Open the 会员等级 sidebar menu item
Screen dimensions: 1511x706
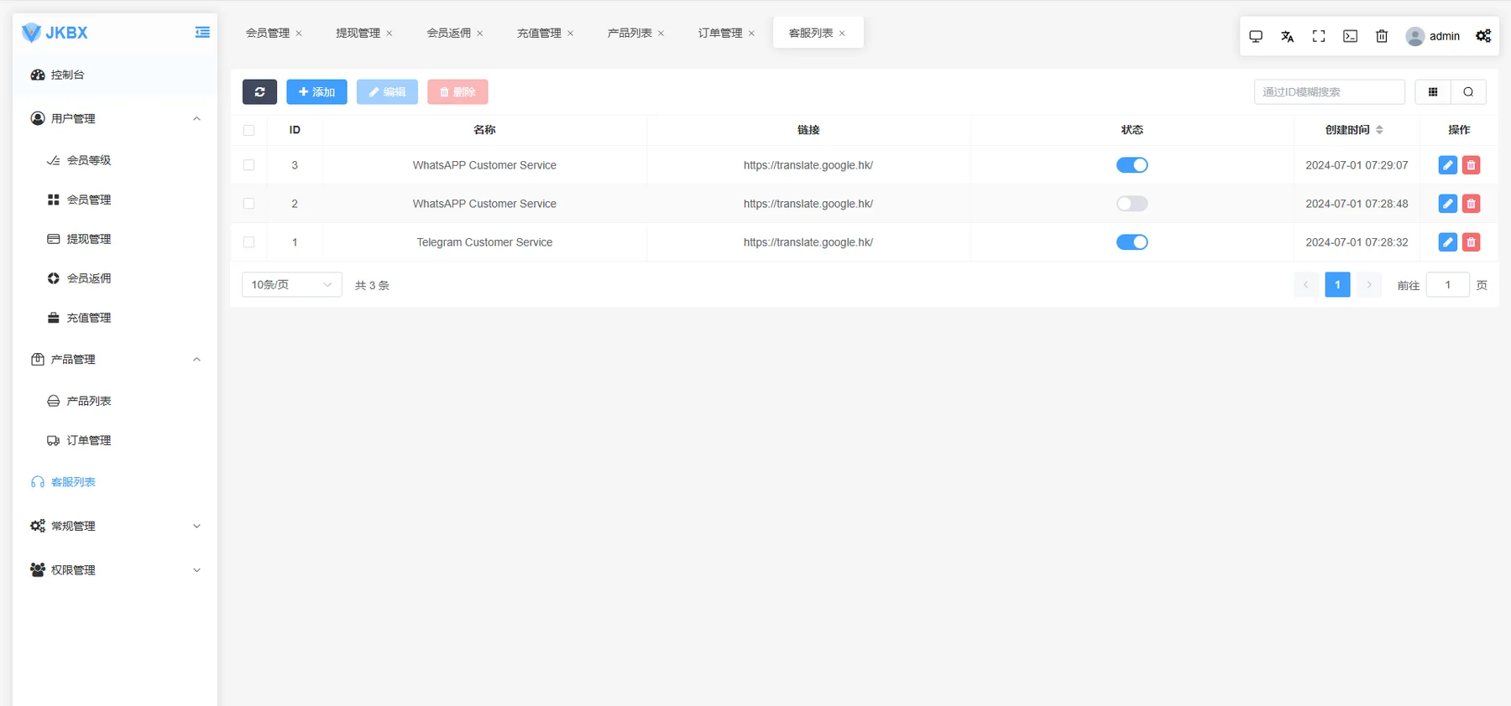[x=89, y=160]
